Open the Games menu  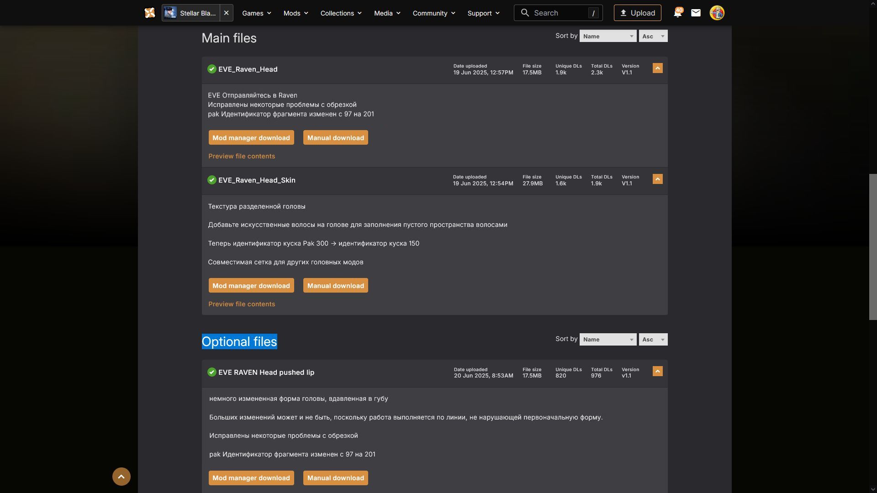click(256, 13)
